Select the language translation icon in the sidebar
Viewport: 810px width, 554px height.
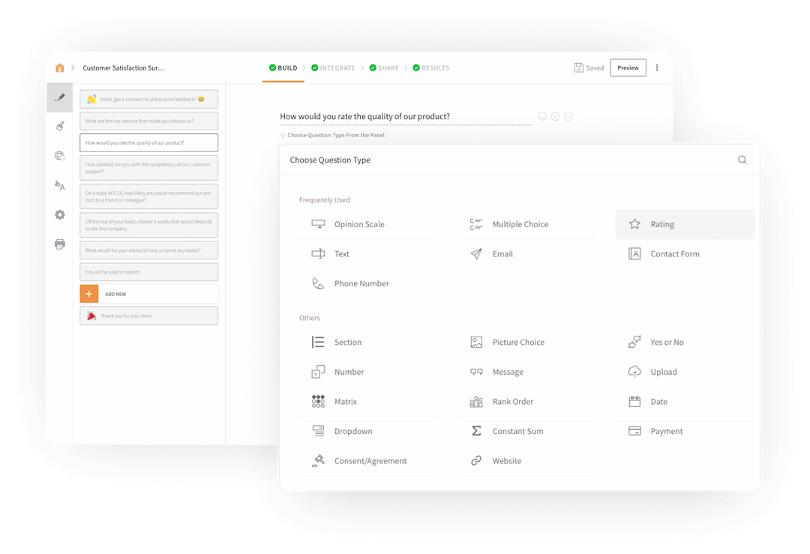[60, 186]
